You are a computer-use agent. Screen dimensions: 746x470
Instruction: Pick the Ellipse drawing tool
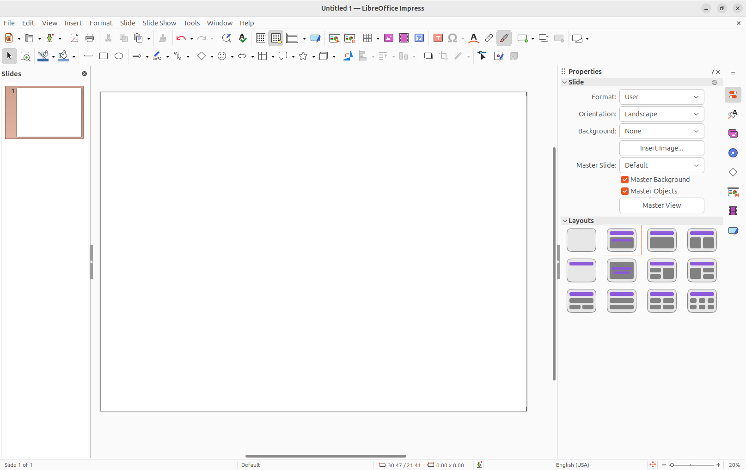[119, 56]
